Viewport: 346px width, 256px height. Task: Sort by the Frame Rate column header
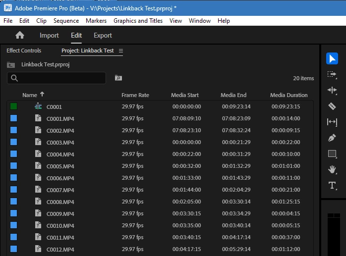[x=135, y=95]
